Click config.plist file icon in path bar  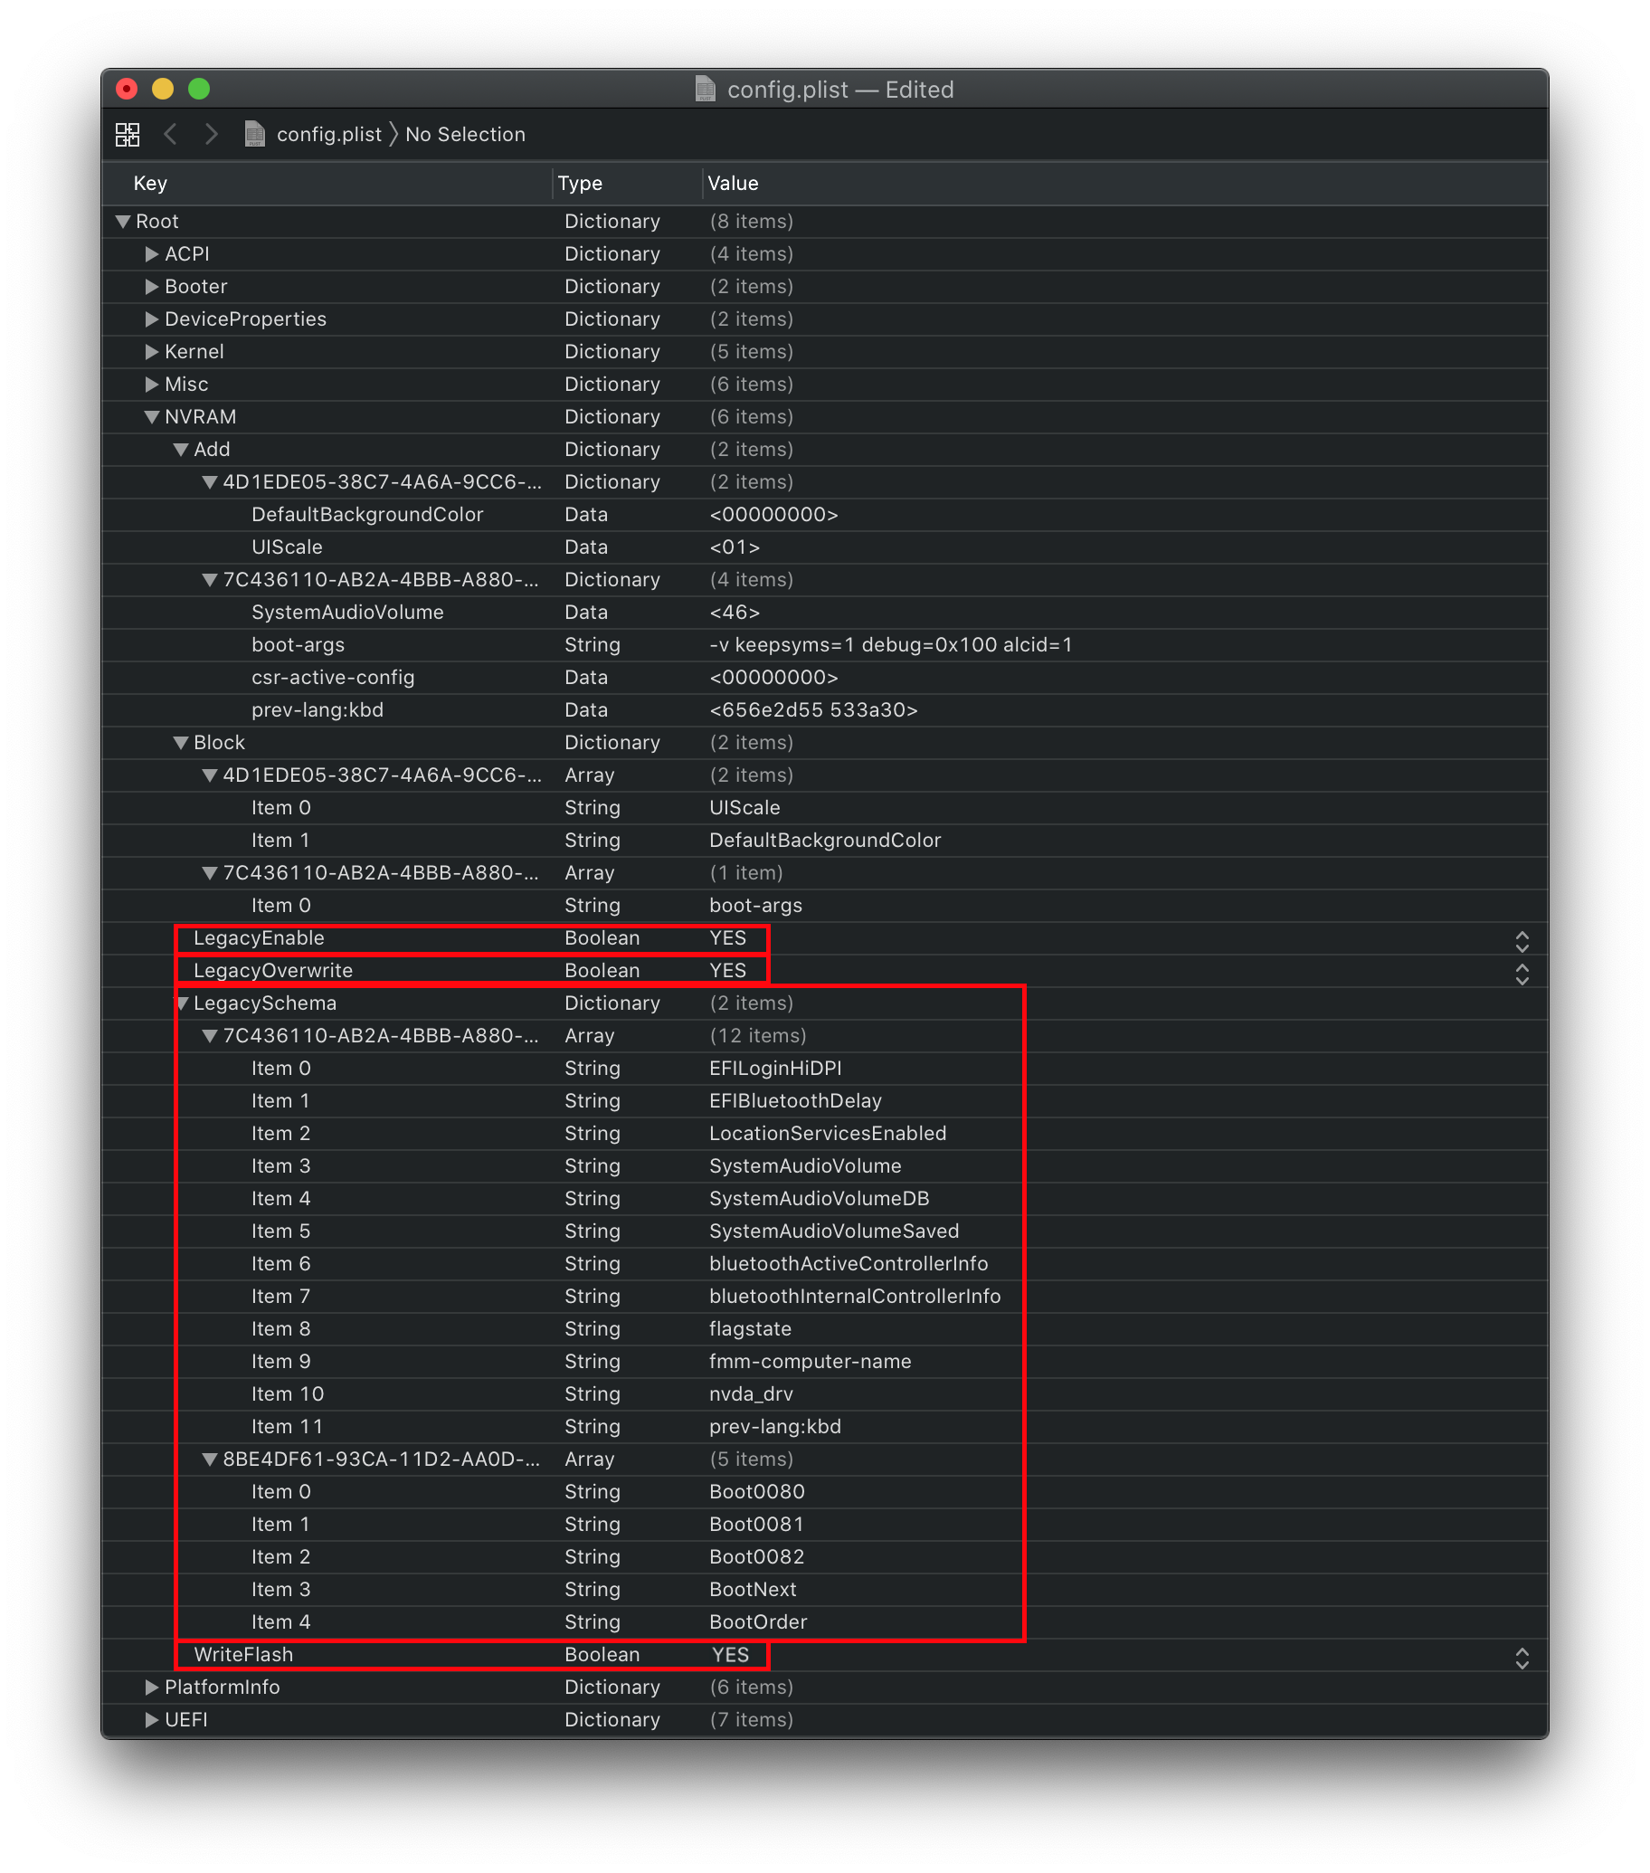(x=255, y=135)
